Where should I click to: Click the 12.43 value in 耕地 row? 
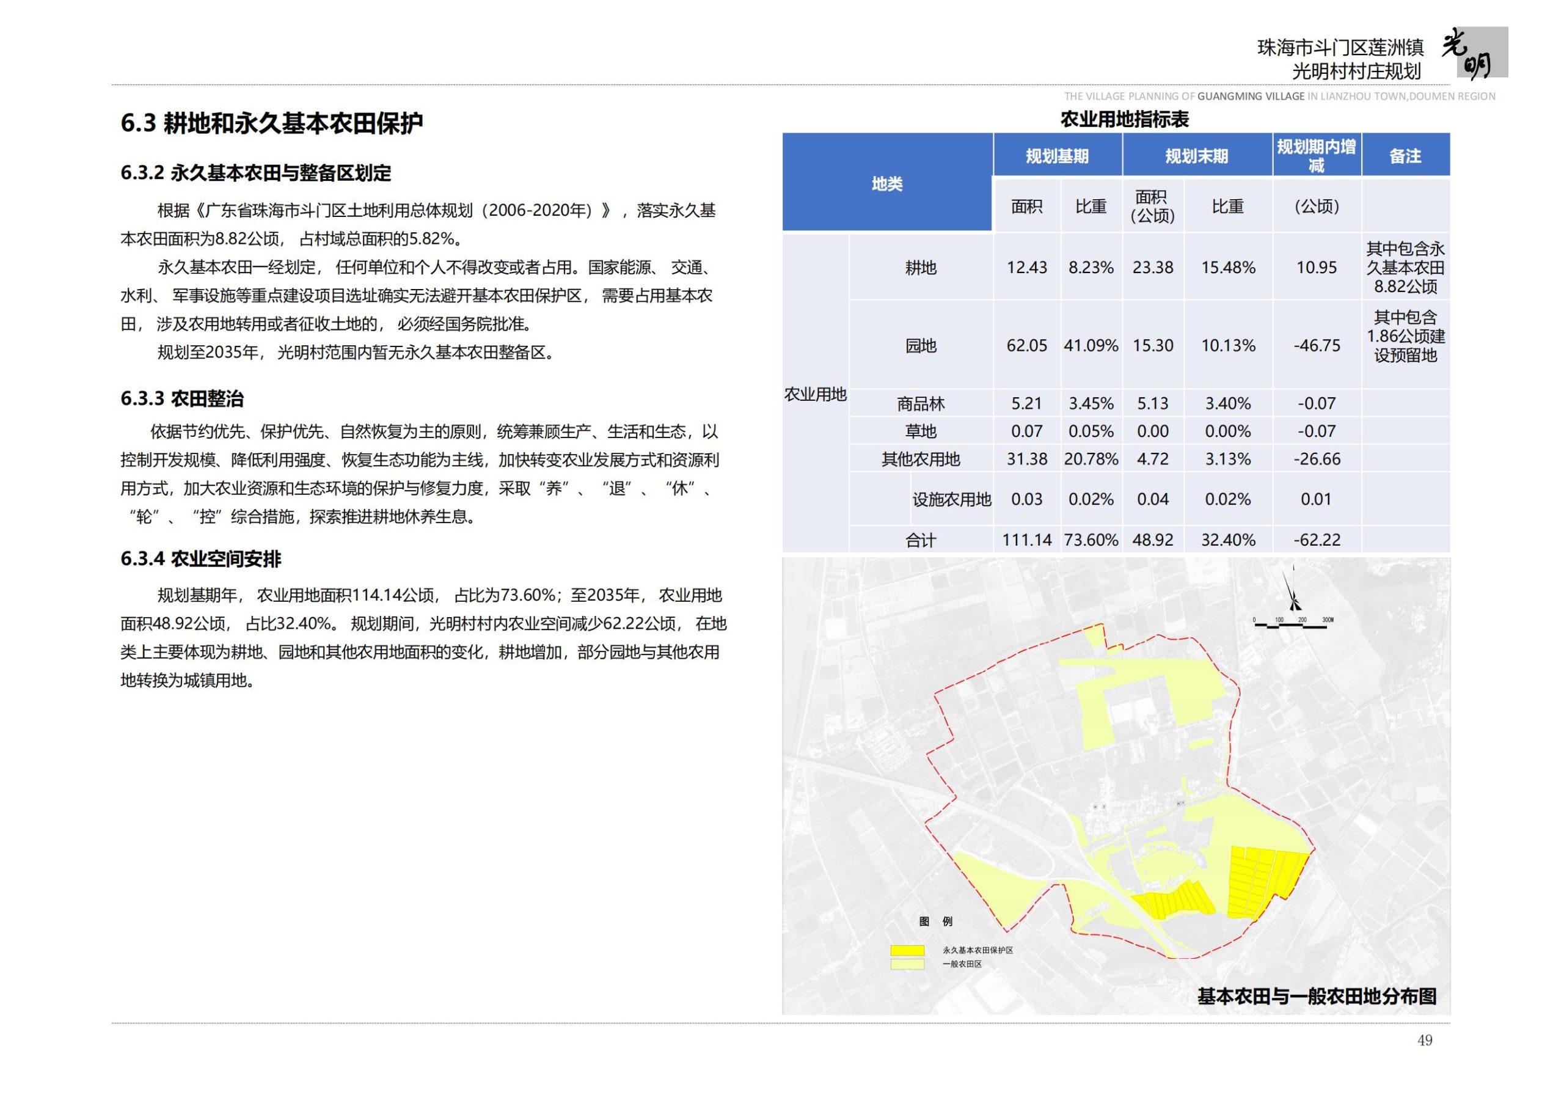(1026, 268)
